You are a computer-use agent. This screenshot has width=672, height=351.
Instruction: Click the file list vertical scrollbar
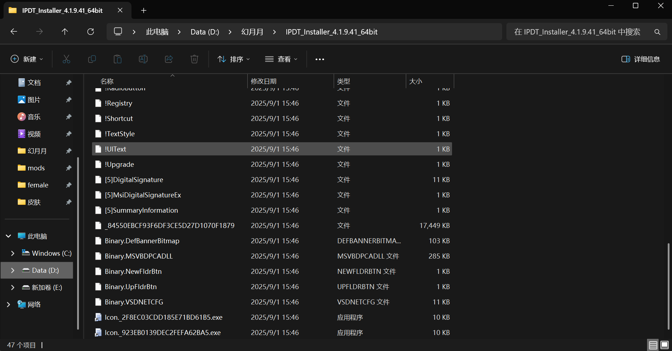click(668, 286)
